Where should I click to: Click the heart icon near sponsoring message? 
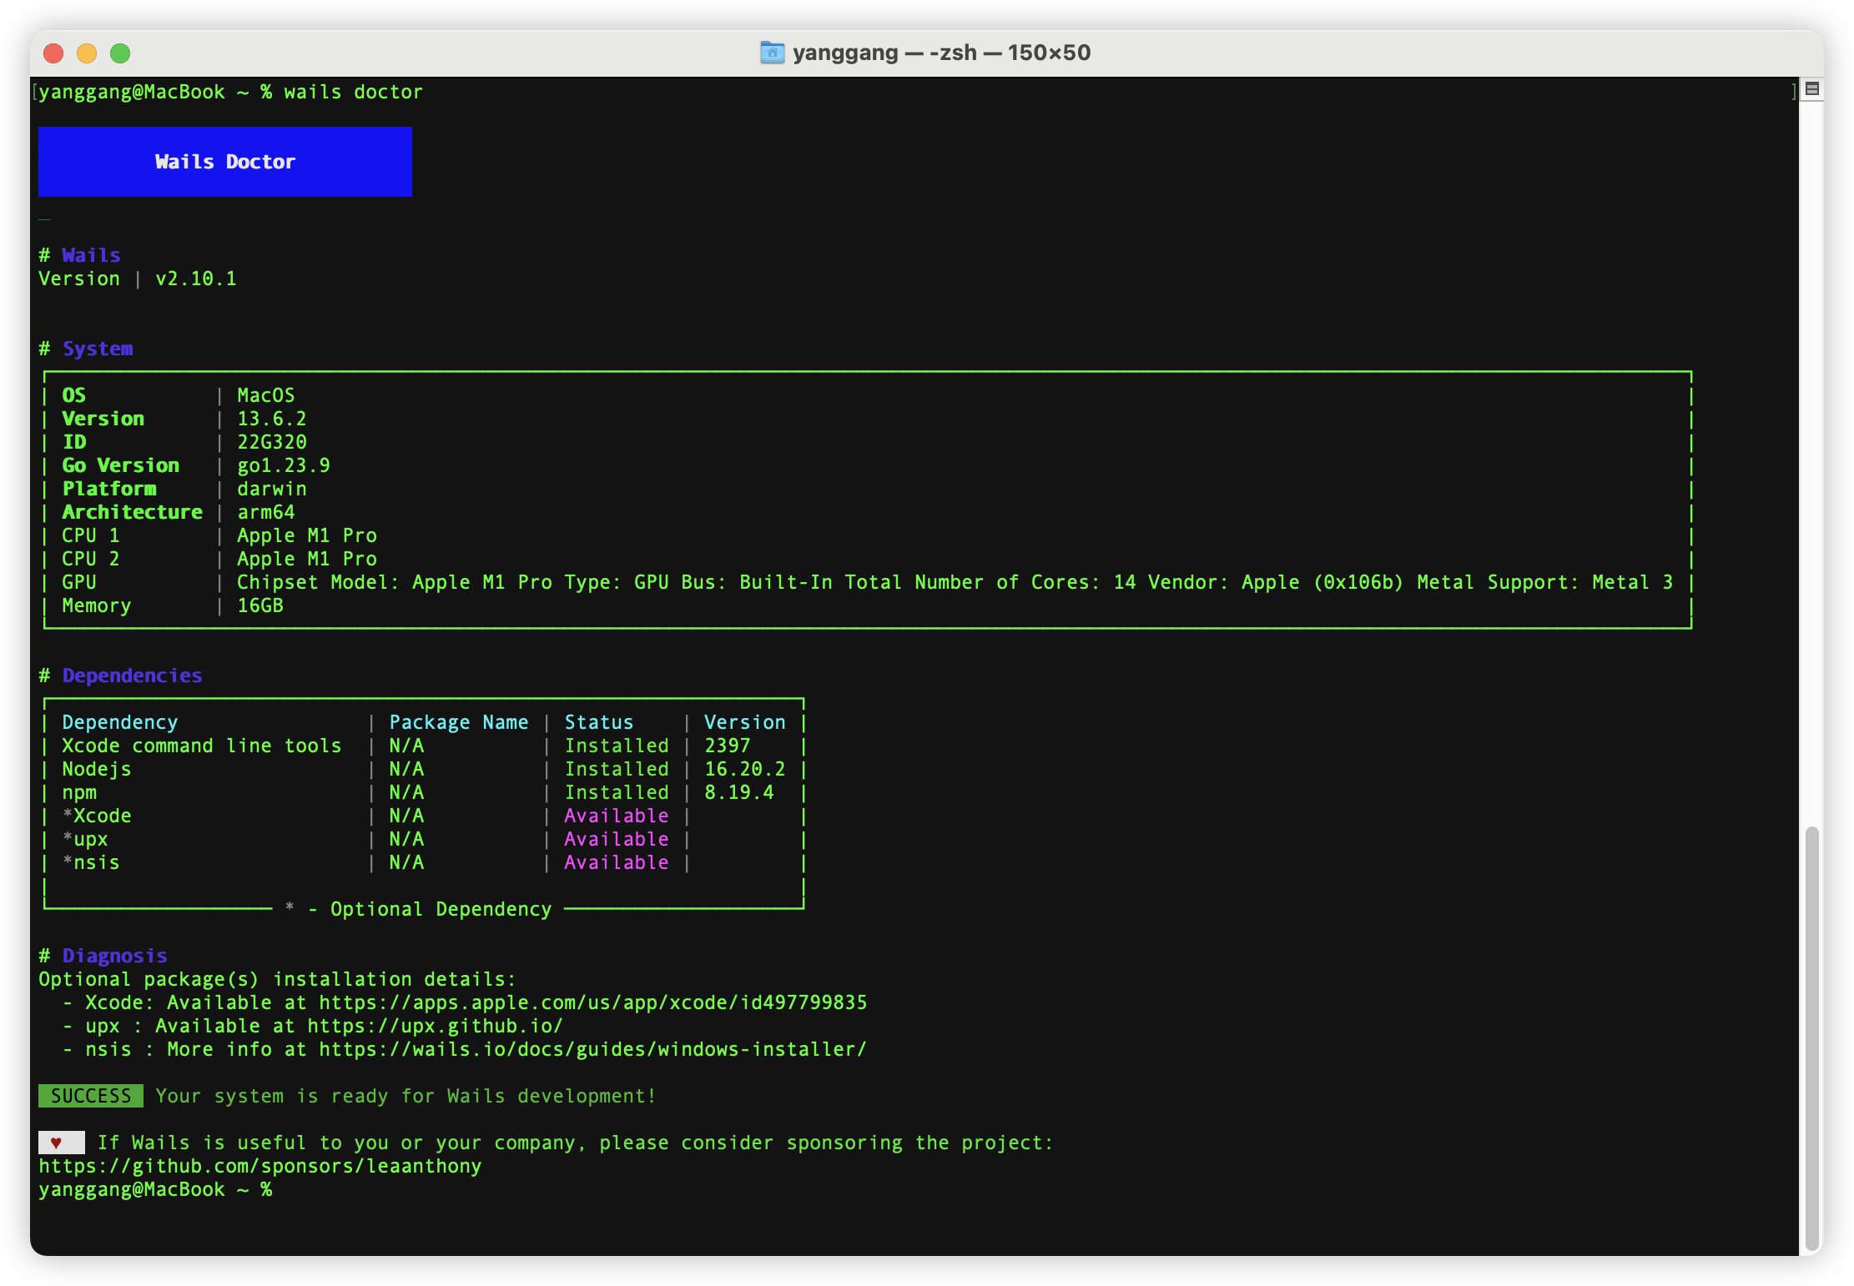57,1143
